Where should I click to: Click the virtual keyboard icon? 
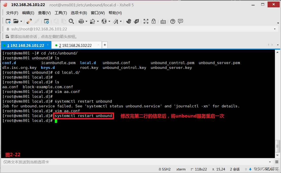coord(163,22)
